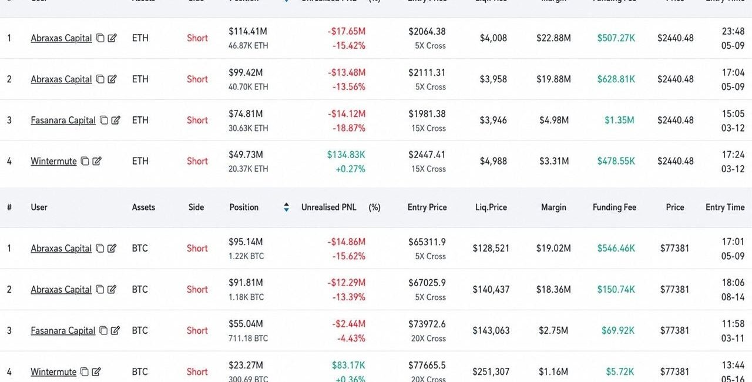Copy address of Fasanara Capital ETH row
Viewport: 752px width, 382px height.
(103, 120)
